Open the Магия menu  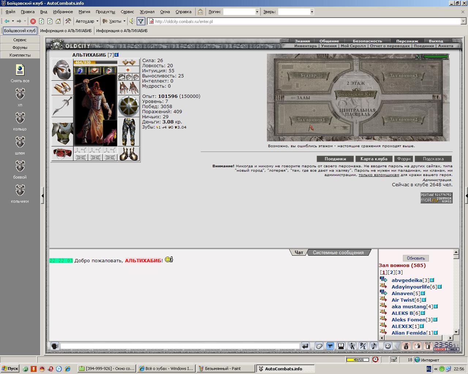click(84, 12)
